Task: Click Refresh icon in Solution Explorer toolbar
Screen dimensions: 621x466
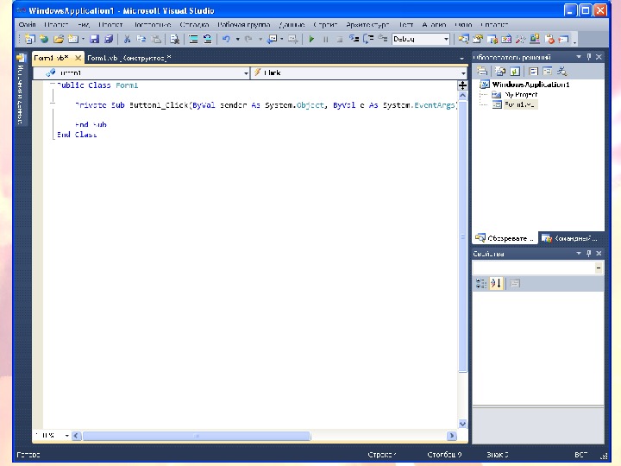Action: pyautogui.click(x=514, y=71)
